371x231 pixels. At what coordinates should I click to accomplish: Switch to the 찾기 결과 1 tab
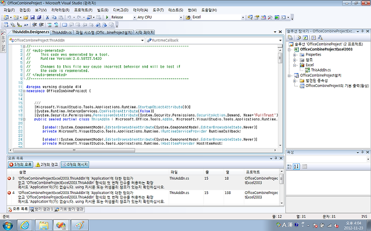[42, 209]
